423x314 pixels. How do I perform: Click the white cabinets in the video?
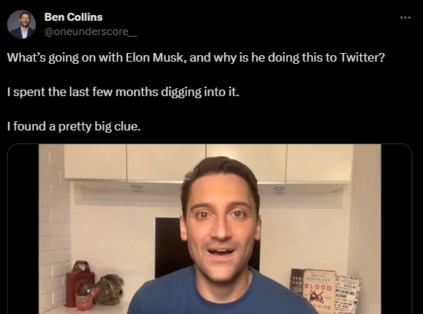point(208,163)
